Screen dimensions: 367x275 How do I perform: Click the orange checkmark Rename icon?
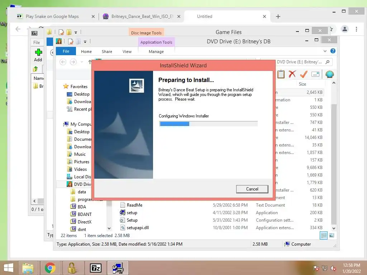click(304, 74)
